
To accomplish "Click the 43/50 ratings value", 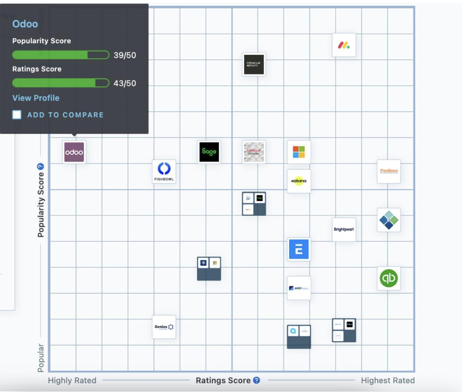I will 125,83.
